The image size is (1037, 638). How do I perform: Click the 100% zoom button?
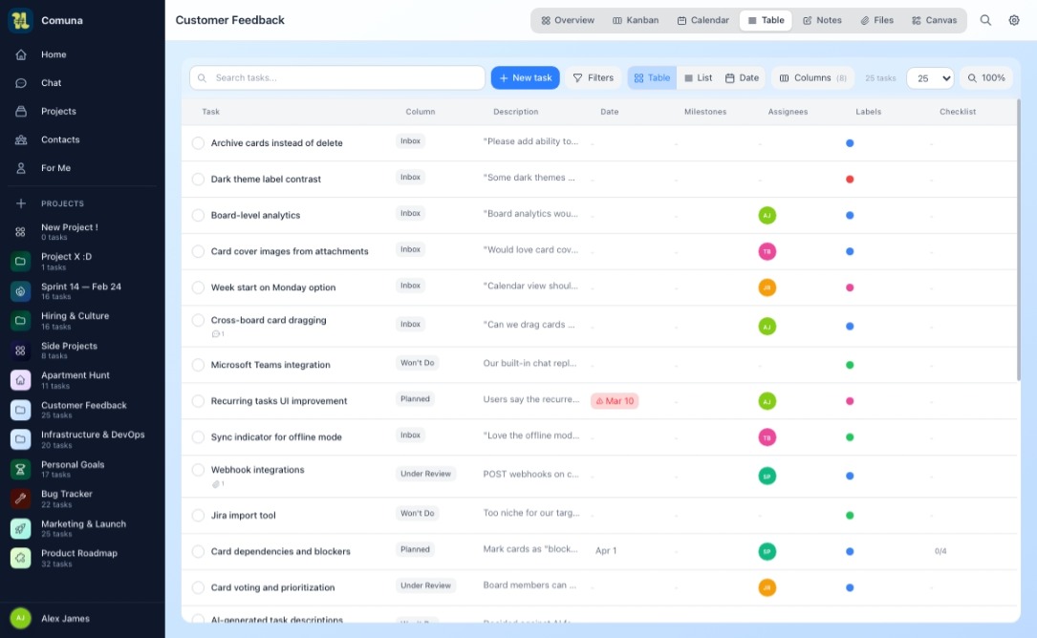(x=986, y=78)
